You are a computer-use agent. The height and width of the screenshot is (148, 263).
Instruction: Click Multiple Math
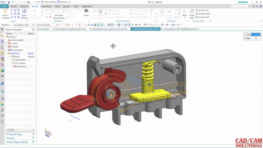203,14
